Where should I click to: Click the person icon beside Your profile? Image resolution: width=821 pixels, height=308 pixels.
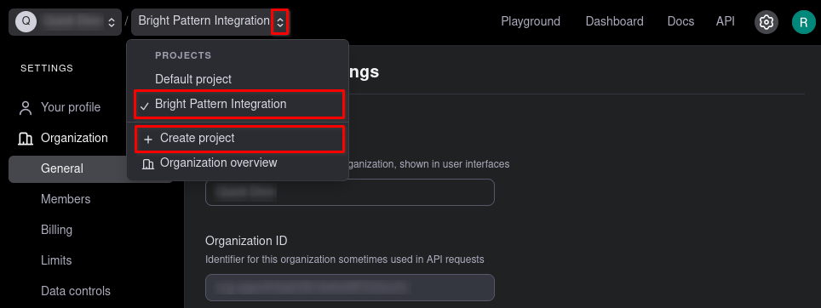pyautogui.click(x=26, y=108)
